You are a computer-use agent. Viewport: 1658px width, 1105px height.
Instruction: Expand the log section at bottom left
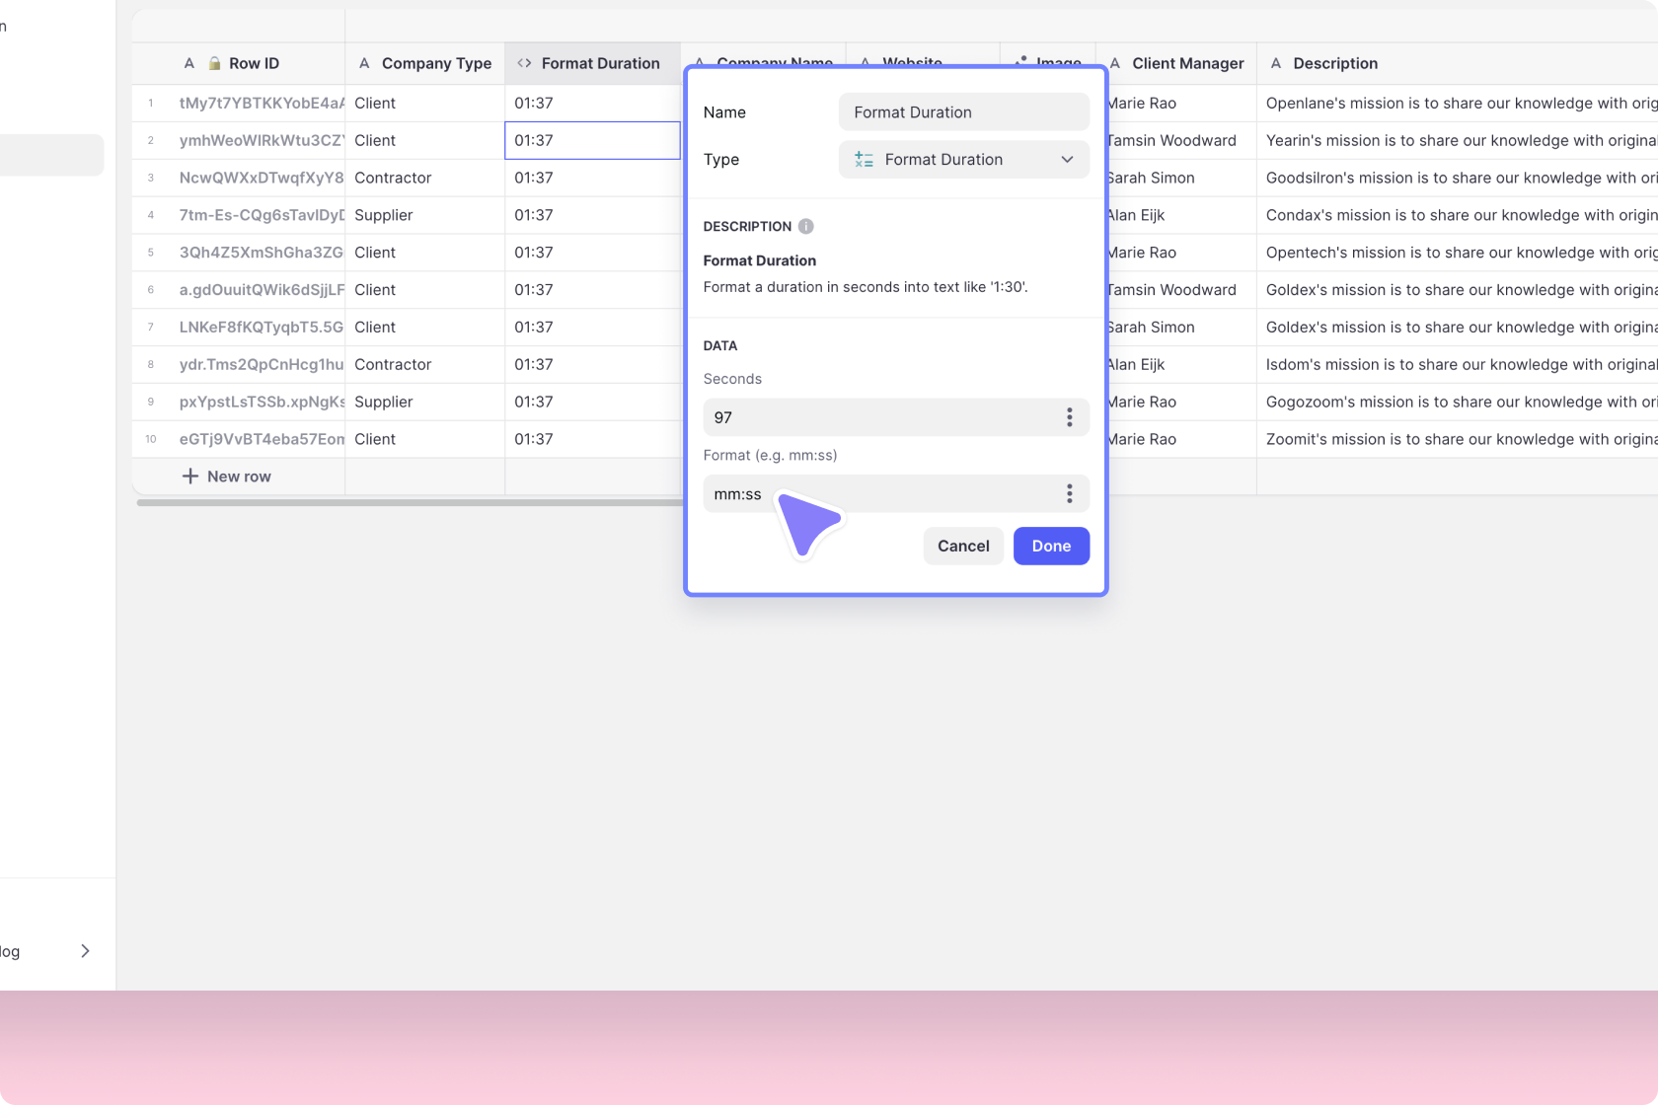pyautogui.click(x=85, y=950)
